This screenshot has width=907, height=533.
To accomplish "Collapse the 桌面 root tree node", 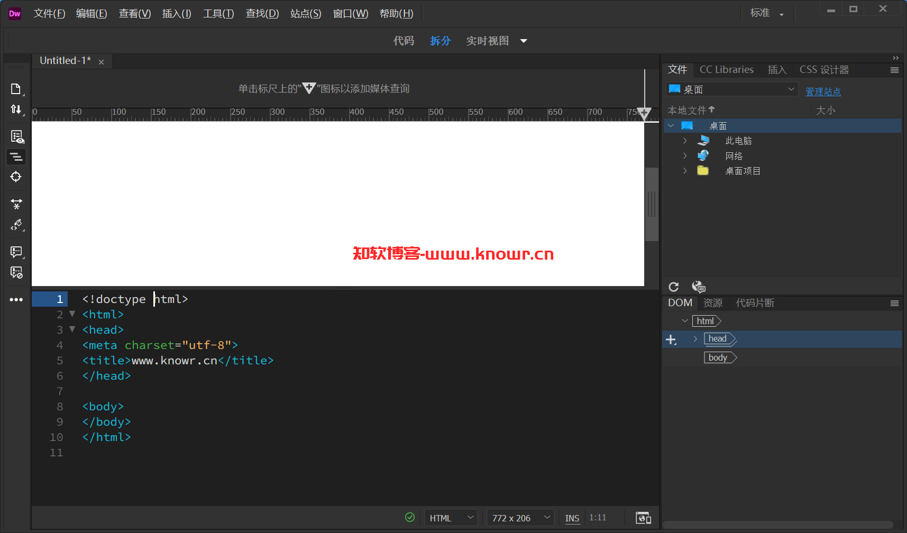I will pyautogui.click(x=671, y=126).
